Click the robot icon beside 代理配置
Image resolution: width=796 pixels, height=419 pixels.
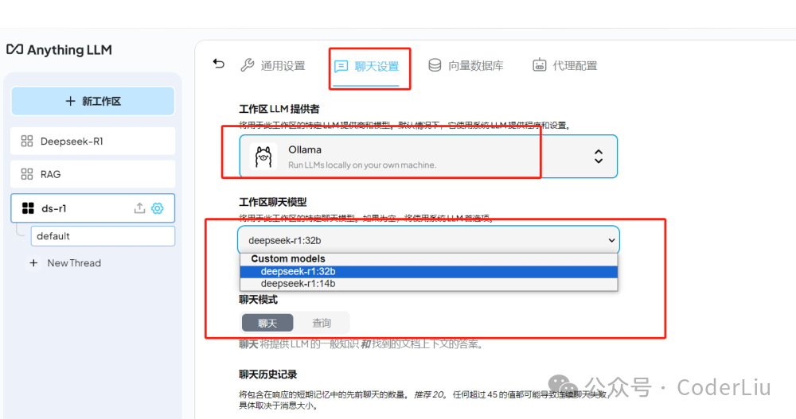coord(539,65)
